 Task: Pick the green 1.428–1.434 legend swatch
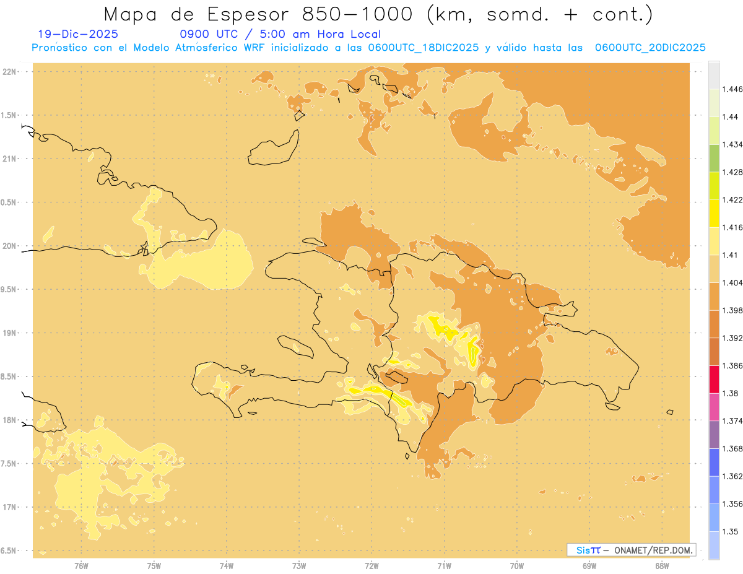(x=714, y=158)
